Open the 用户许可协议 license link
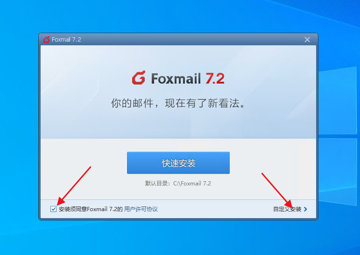The height and width of the screenshot is (255, 360). [141, 209]
